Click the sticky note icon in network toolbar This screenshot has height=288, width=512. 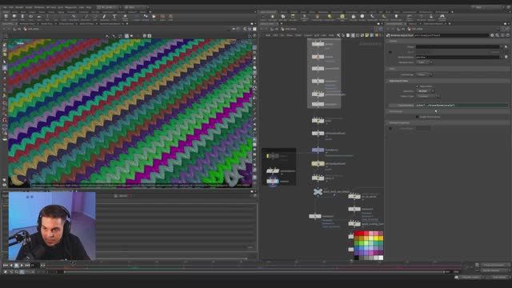[x=367, y=35]
